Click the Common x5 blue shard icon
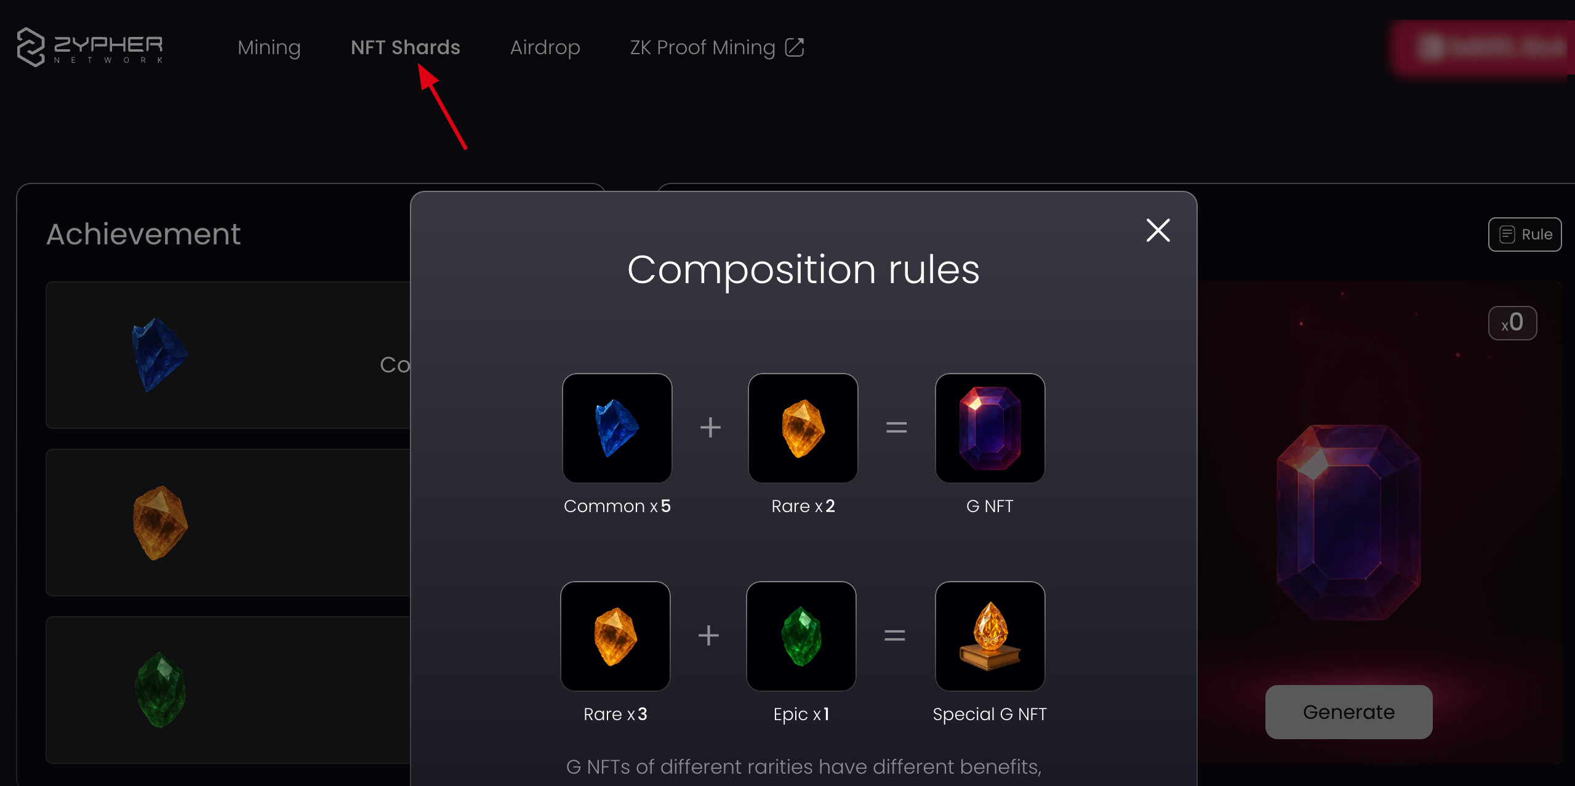The image size is (1575, 786). (x=617, y=428)
